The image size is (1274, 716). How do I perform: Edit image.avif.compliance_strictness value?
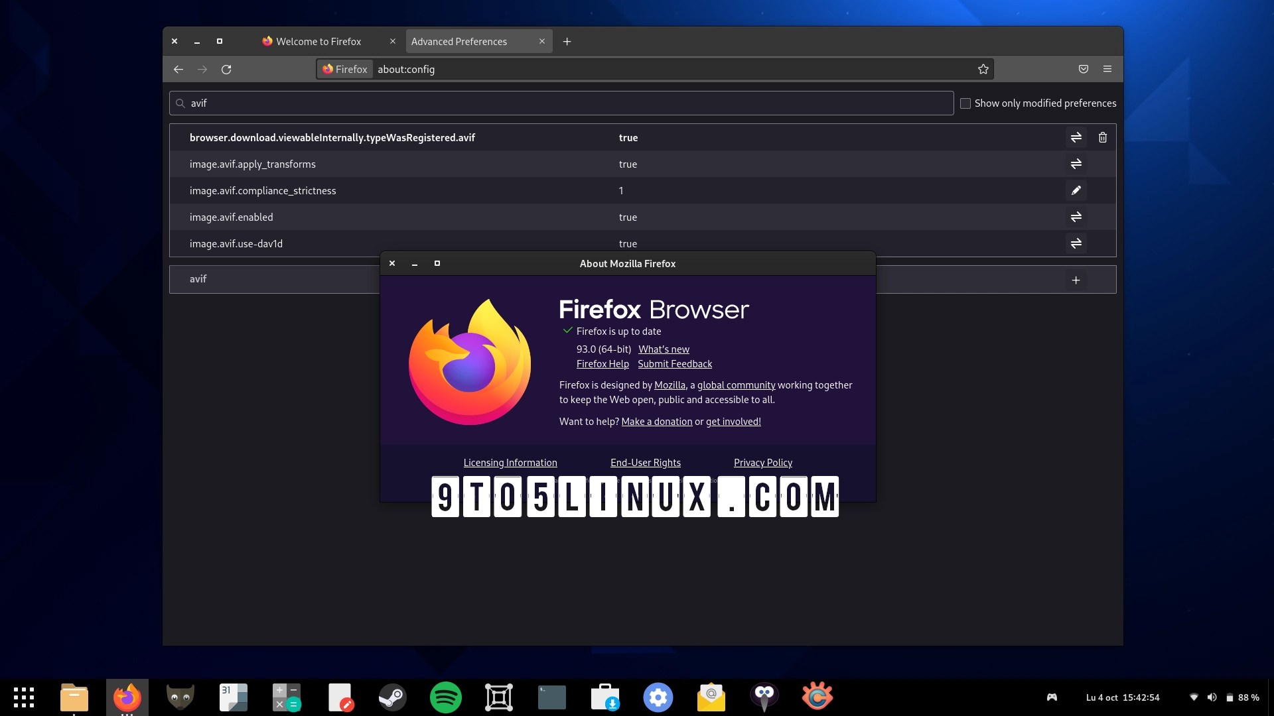1076,190
